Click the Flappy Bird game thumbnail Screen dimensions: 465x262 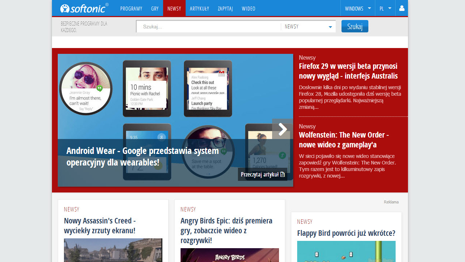[x=346, y=251]
